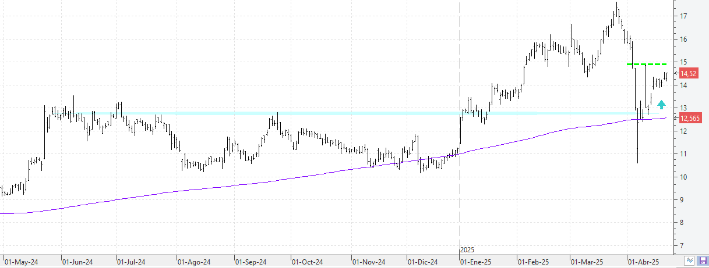Viewport: 709px width, 268px height.
Task: Click the 01-Mar-25 date label
Action: (587, 262)
